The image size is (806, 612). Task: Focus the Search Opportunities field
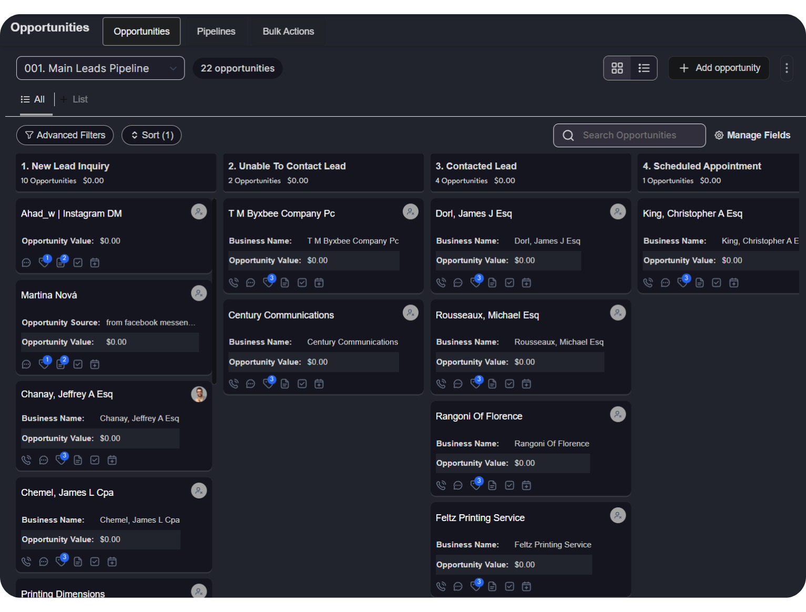(636, 135)
